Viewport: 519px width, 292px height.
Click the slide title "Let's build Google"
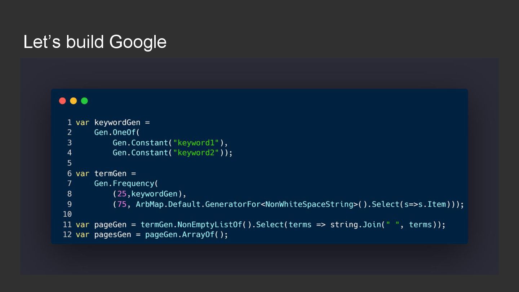click(95, 42)
